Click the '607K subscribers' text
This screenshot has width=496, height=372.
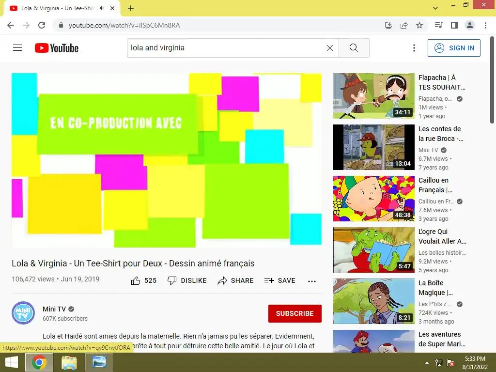pos(65,319)
